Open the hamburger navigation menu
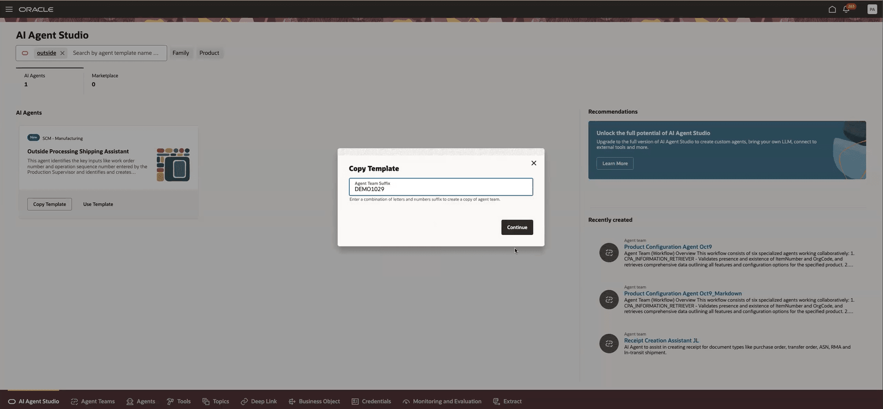This screenshot has width=883, height=409. 9,9
